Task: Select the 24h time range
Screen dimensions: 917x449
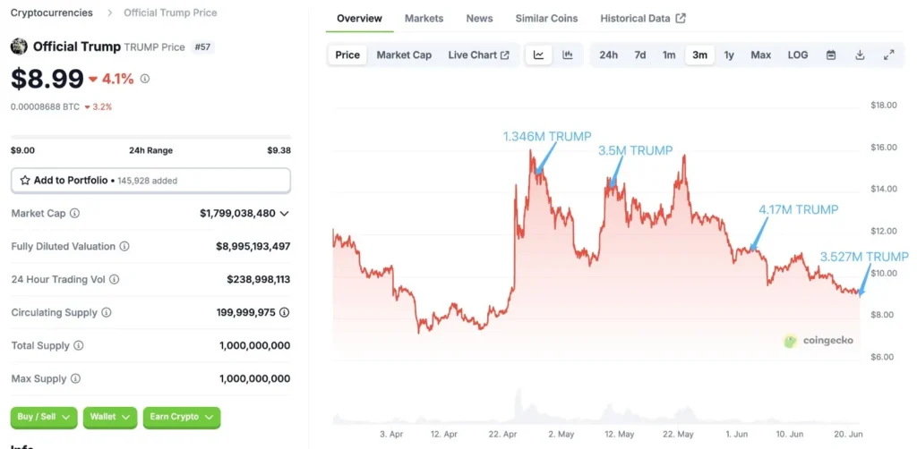Action: (608, 55)
